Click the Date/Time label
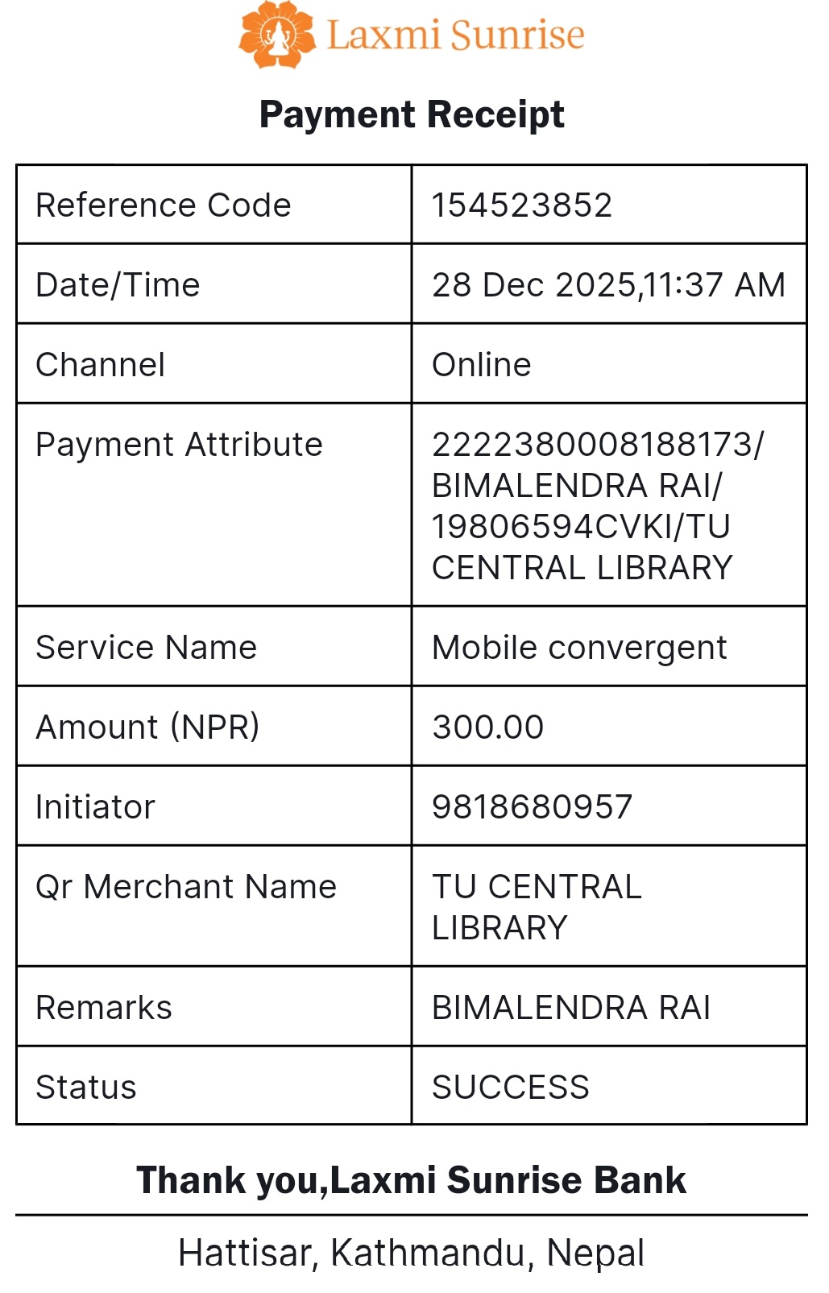Viewport: 829px width, 1293px height. click(118, 285)
